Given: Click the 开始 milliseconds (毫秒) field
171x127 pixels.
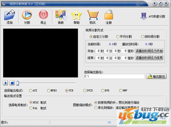Looking at the screenshot, I should (124, 51).
